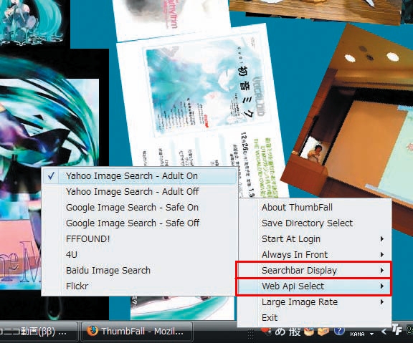Click Exit in ThumbFall menu

314,318
